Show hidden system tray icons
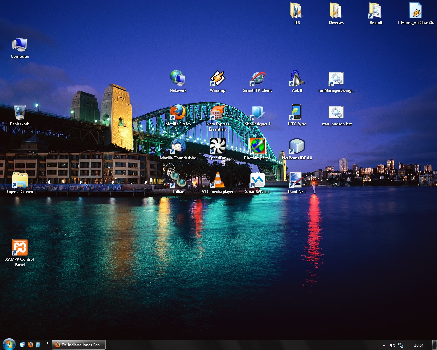 [384, 345]
